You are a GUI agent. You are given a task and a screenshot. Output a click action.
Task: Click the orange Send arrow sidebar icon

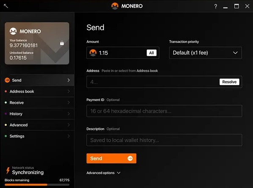pyautogui.click(x=7, y=80)
